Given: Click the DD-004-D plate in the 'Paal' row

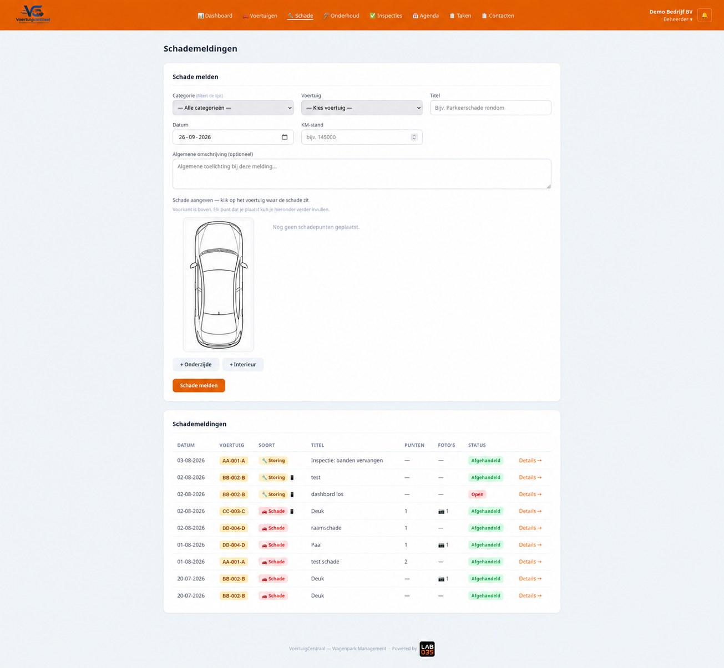Looking at the screenshot, I should (x=234, y=545).
